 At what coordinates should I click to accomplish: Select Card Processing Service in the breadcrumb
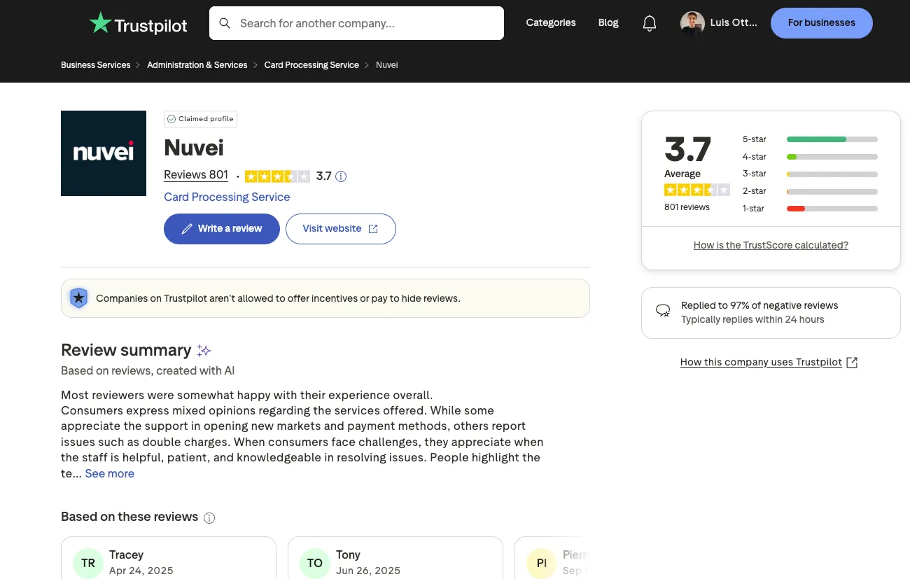point(311,64)
